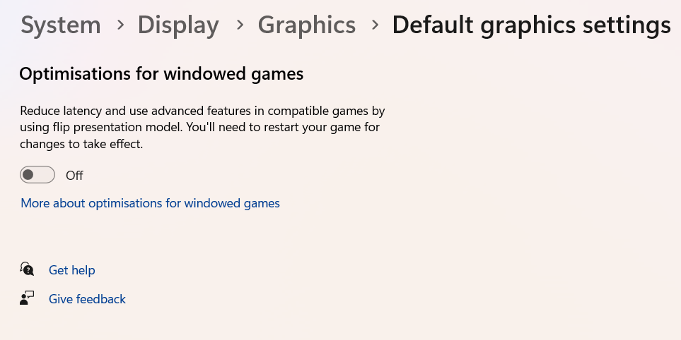Viewport: 681px width, 340px height.
Task: Click the chevron between System and Display
Action: pyautogui.click(x=120, y=25)
